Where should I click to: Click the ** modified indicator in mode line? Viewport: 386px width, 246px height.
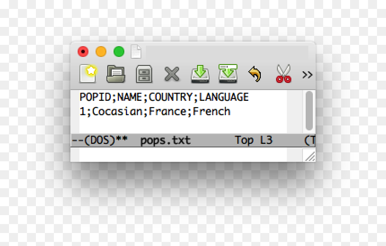coord(122,139)
